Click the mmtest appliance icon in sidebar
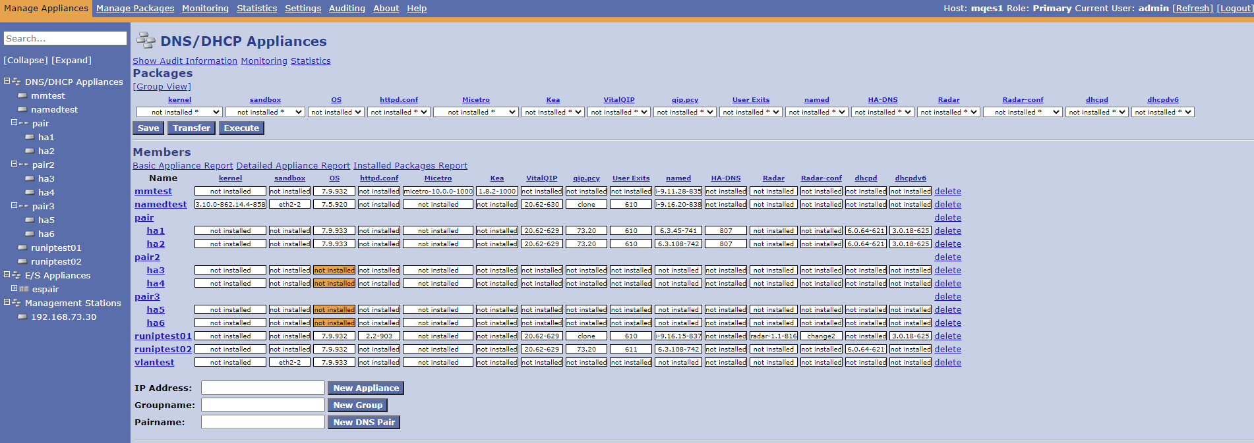The height and width of the screenshot is (443, 1254). [22, 96]
